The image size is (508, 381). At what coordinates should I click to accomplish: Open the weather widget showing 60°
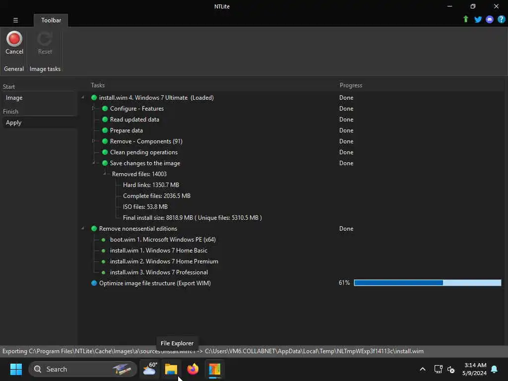150,369
